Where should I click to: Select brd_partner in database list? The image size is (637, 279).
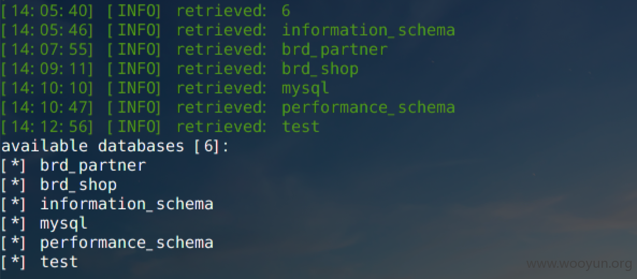pos(93,166)
